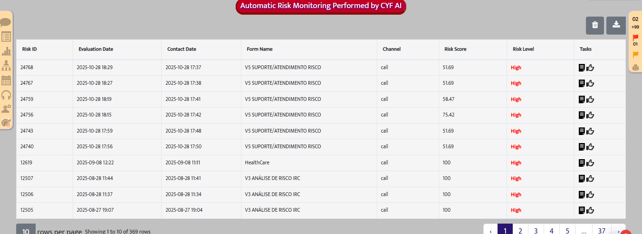This screenshot has width=642, height=234.
Task: Click the red flag alert icon
Action: (635, 37)
